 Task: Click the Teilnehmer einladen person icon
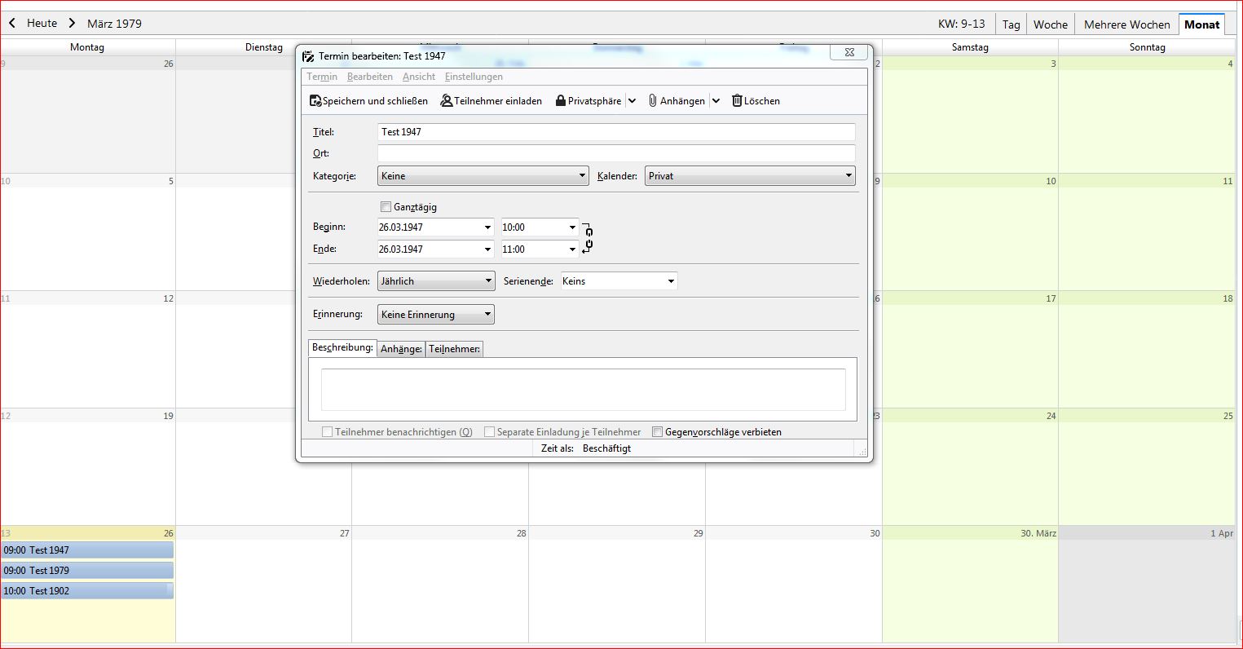[447, 101]
